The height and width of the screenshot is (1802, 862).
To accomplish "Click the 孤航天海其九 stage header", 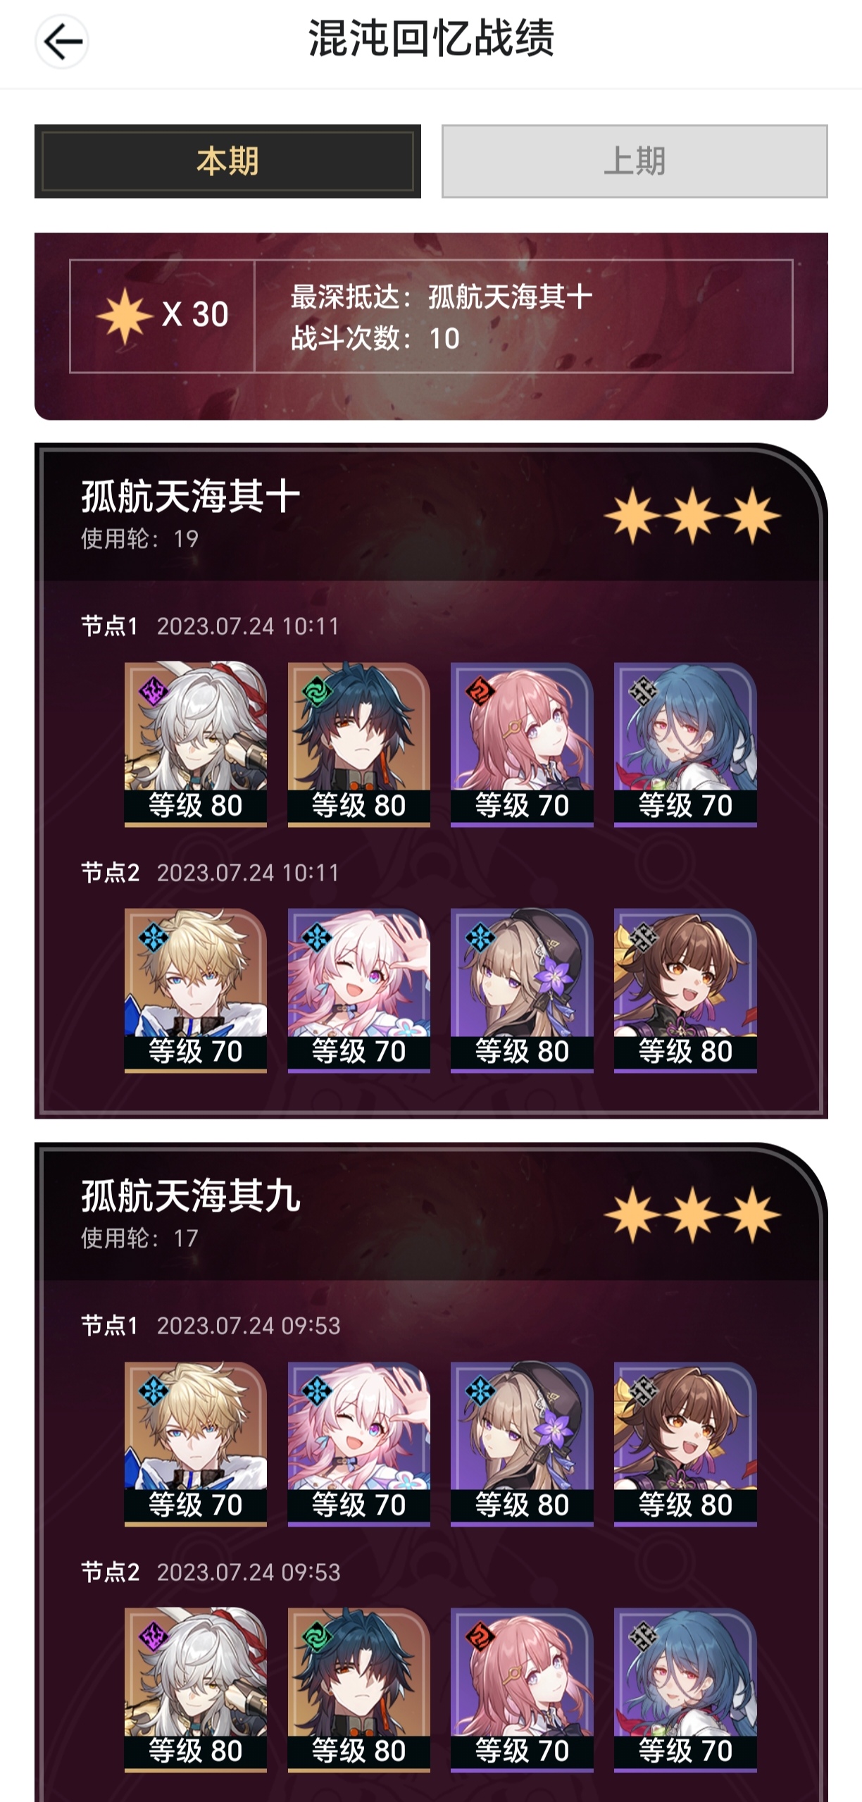I will (x=191, y=1195).
